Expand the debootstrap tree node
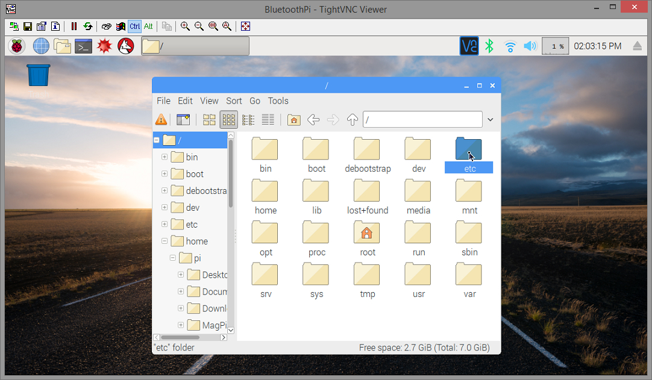Screen dimensions: 652x380 click(165, 190)
